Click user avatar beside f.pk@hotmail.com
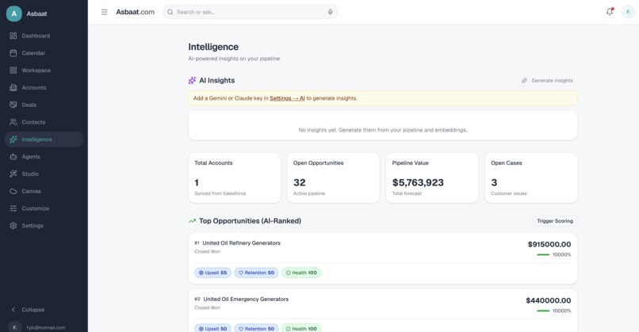This screenshot has width=639, height=332. pos(15,327)
